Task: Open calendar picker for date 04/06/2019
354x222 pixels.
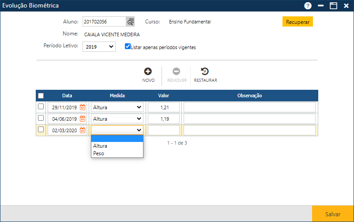Action: point(83,119)
